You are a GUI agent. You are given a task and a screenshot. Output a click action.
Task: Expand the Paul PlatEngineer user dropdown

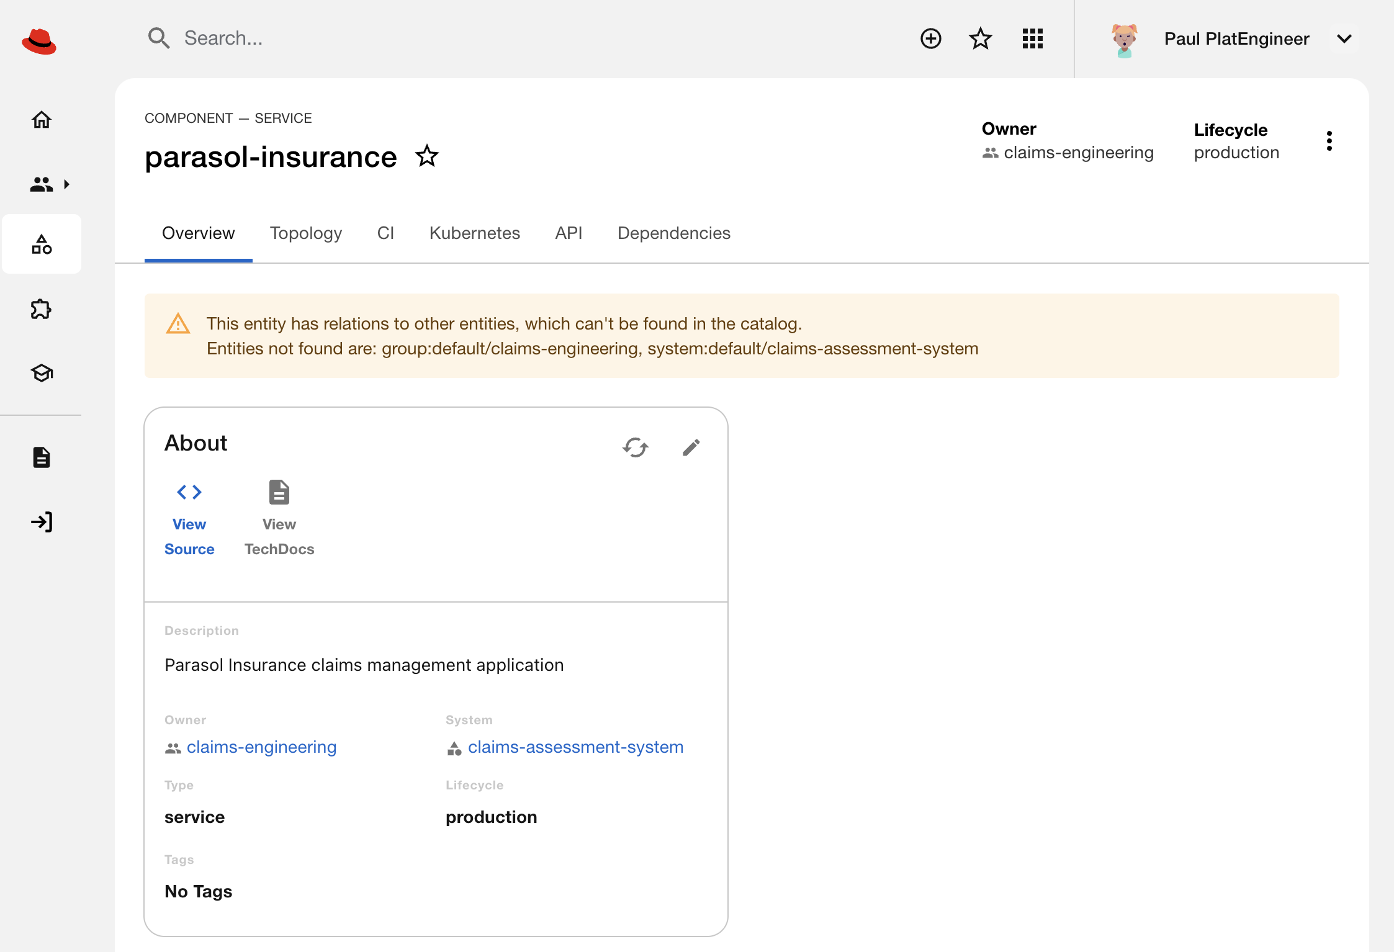point(1344,38)
